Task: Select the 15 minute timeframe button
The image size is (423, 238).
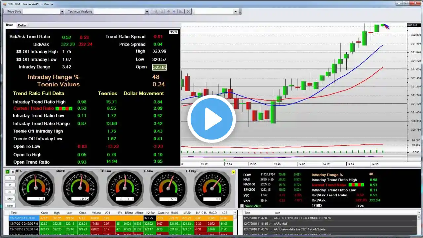Action: pos(10,185)
